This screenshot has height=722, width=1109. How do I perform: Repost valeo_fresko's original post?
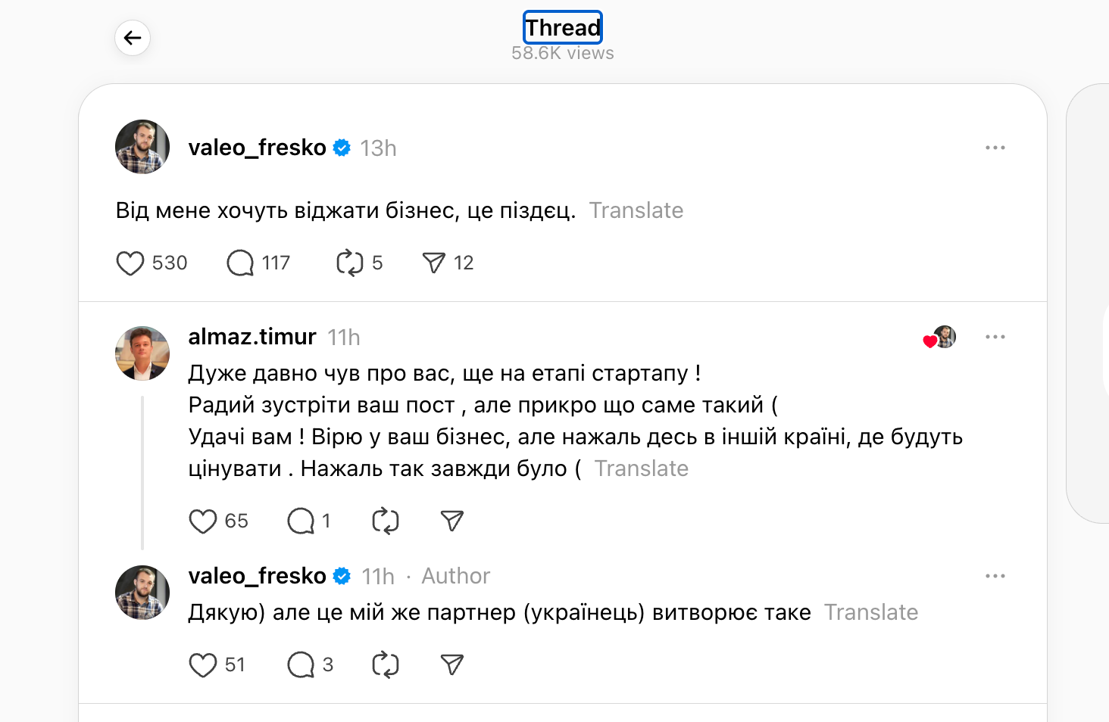pos(349,263)
